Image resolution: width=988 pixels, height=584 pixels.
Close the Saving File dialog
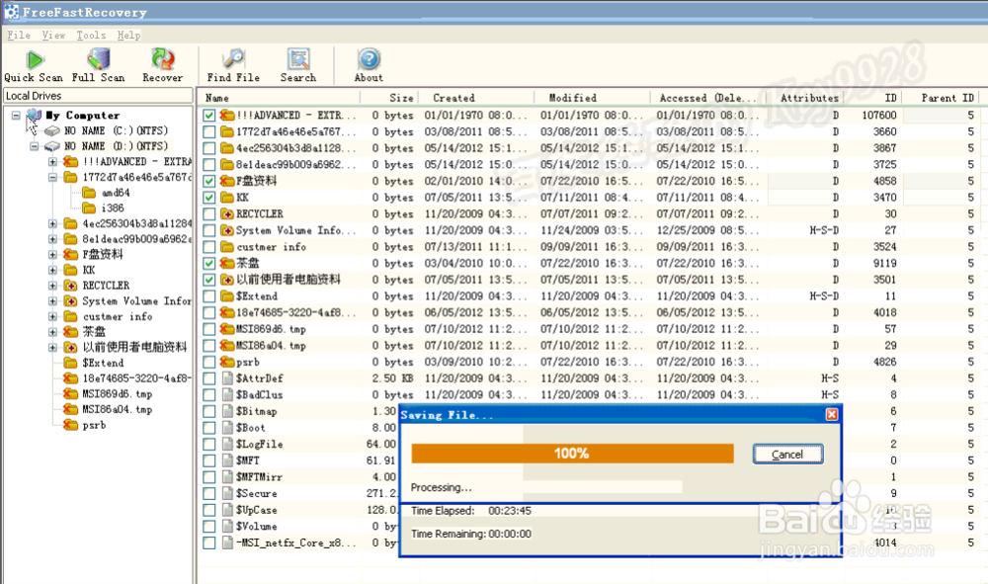pos(832,414)
